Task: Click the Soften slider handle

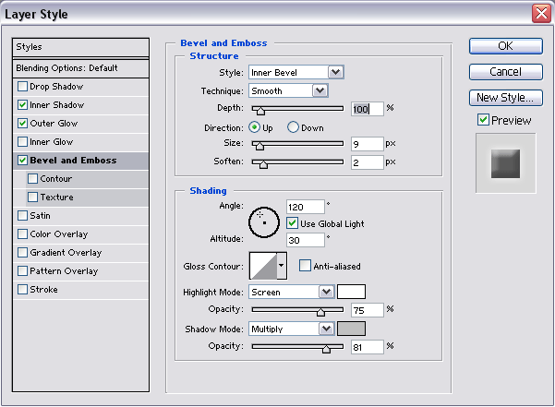Action: click(x=263, y=164)
